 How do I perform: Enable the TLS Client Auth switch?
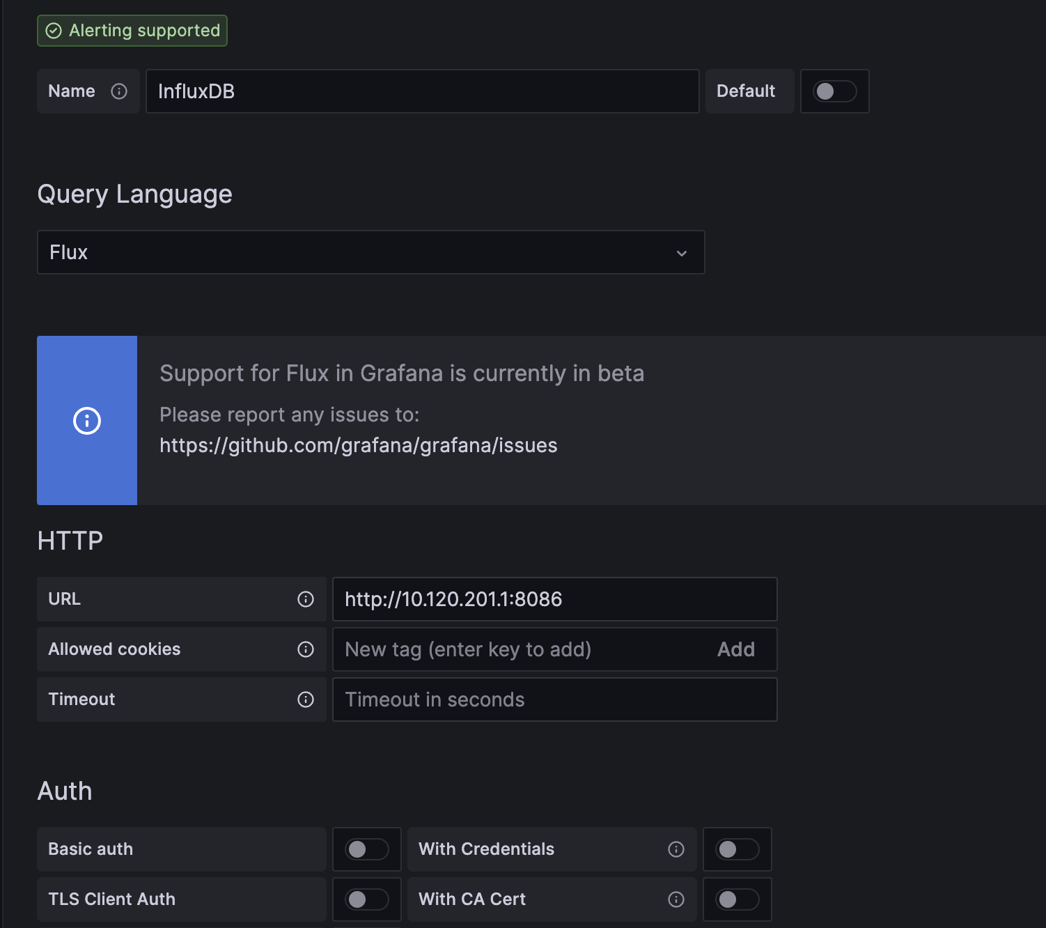[x=367, y=899]
